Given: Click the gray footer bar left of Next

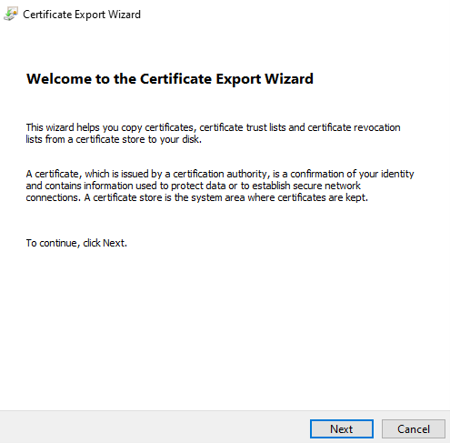Looking at the screenshot, I should pyautogui.click(x=155, y=428).
